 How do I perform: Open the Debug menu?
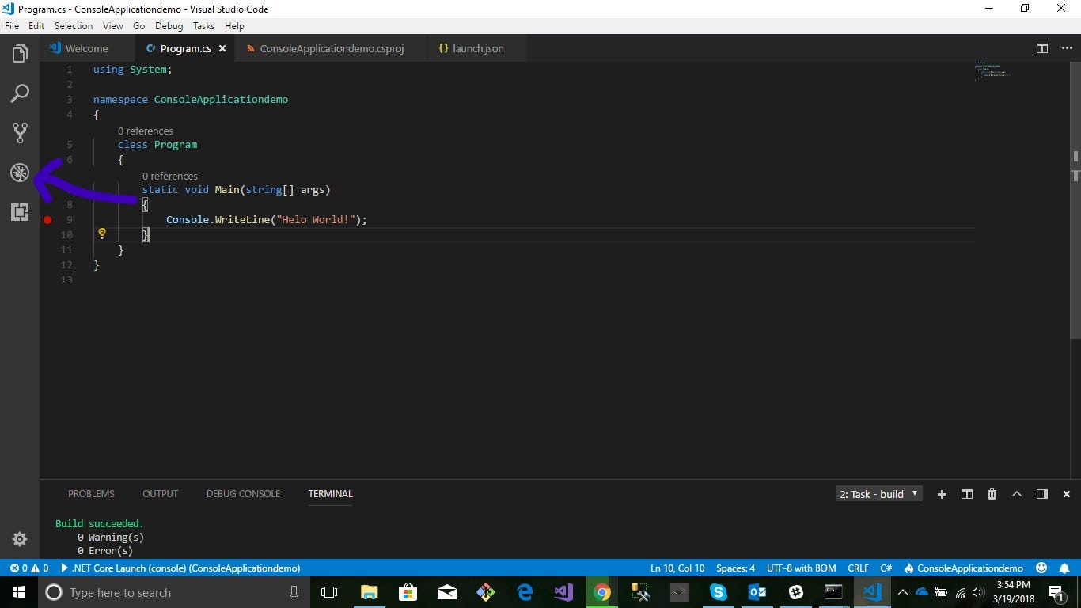coord(169,25)
